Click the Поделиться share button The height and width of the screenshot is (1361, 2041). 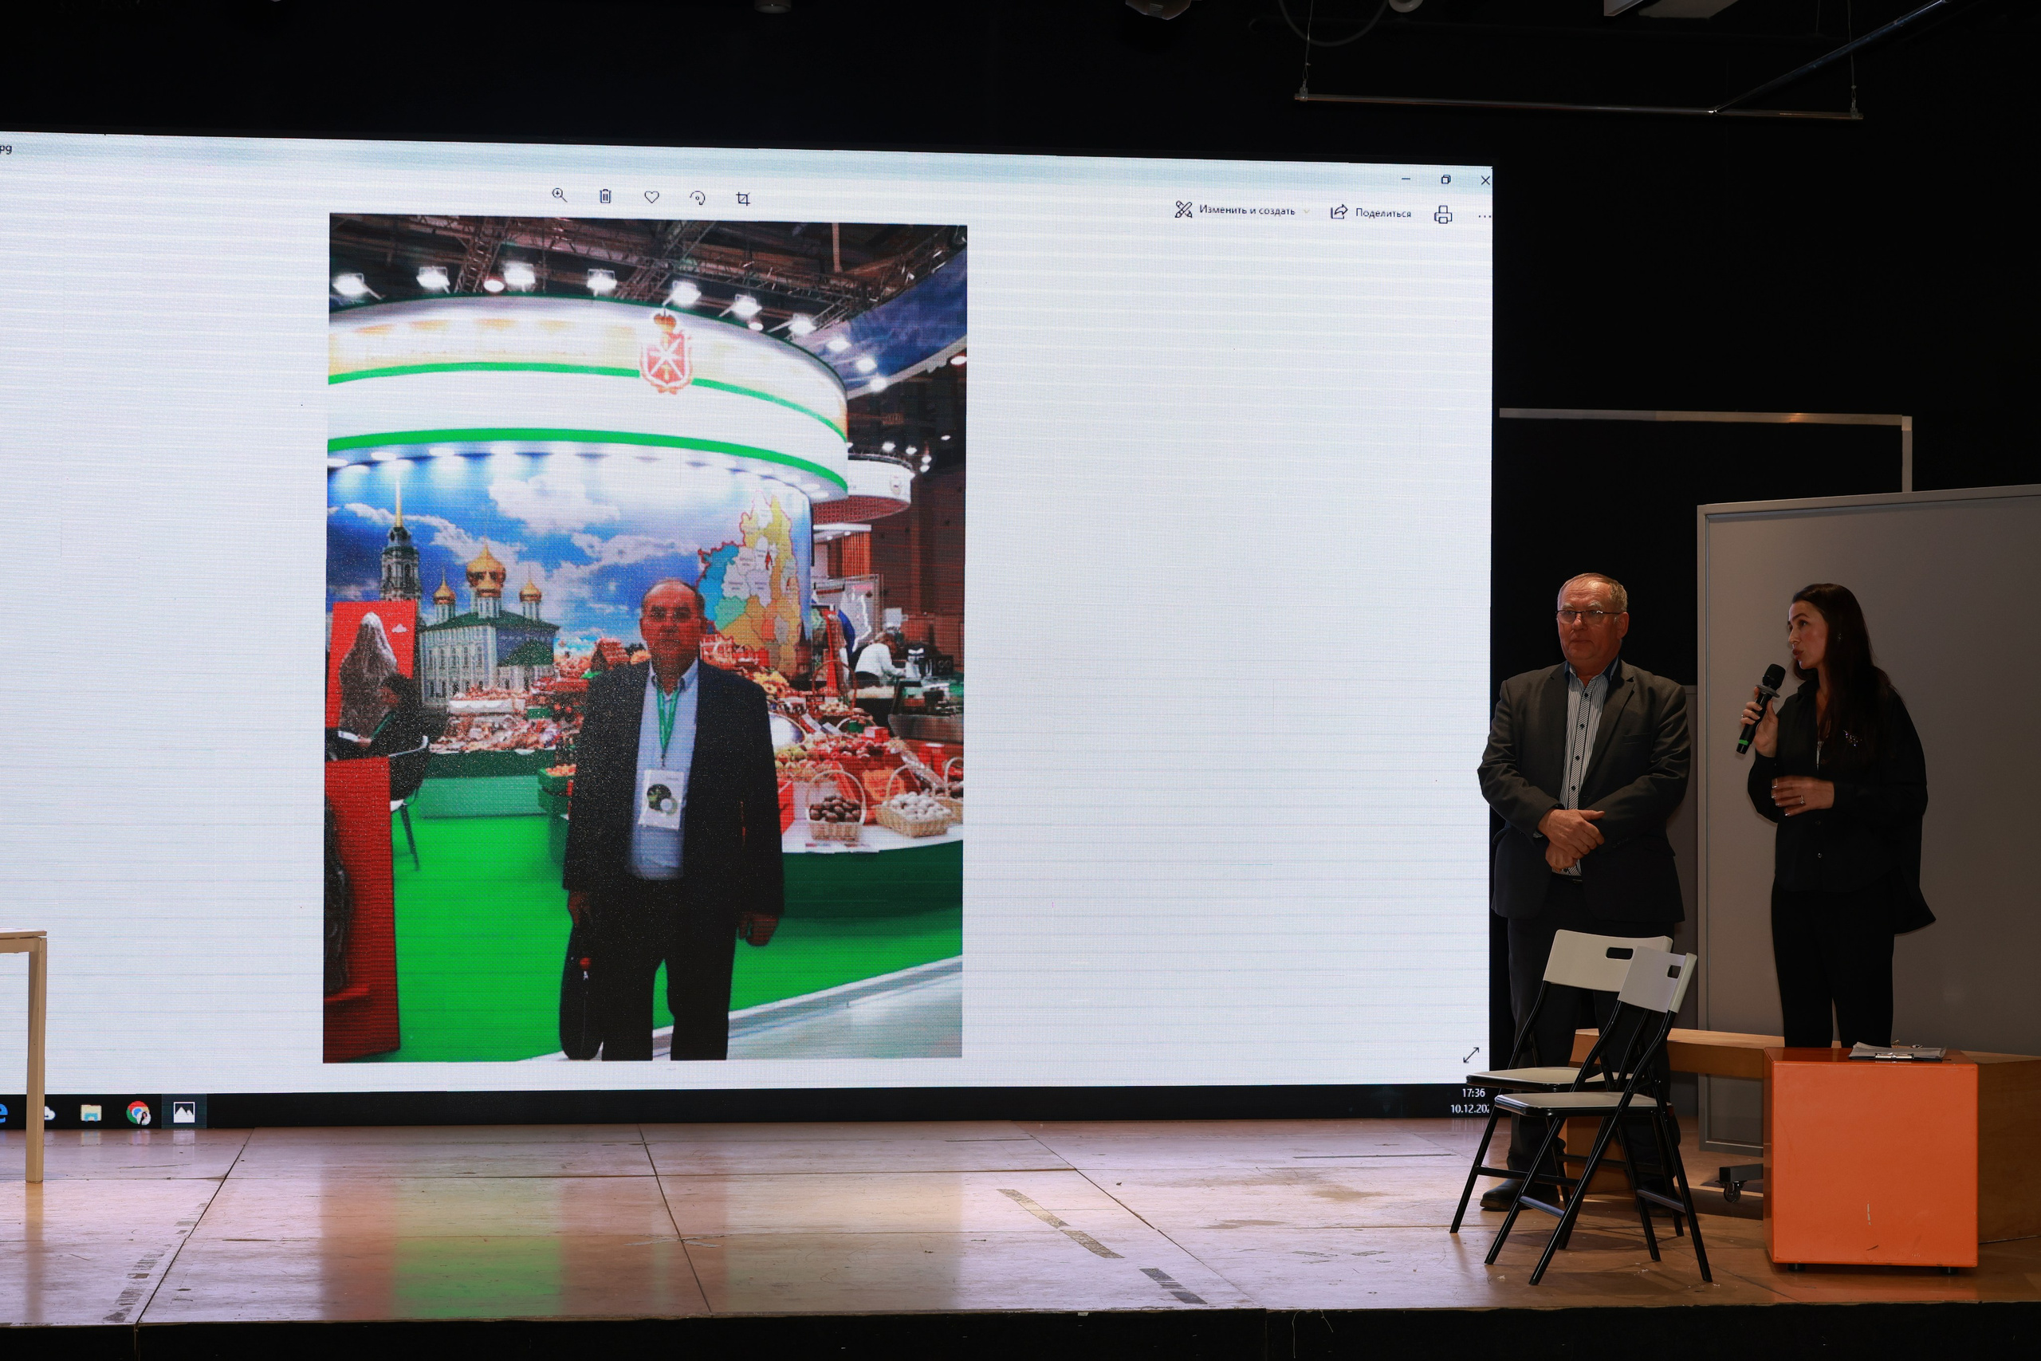(1371, 213)
